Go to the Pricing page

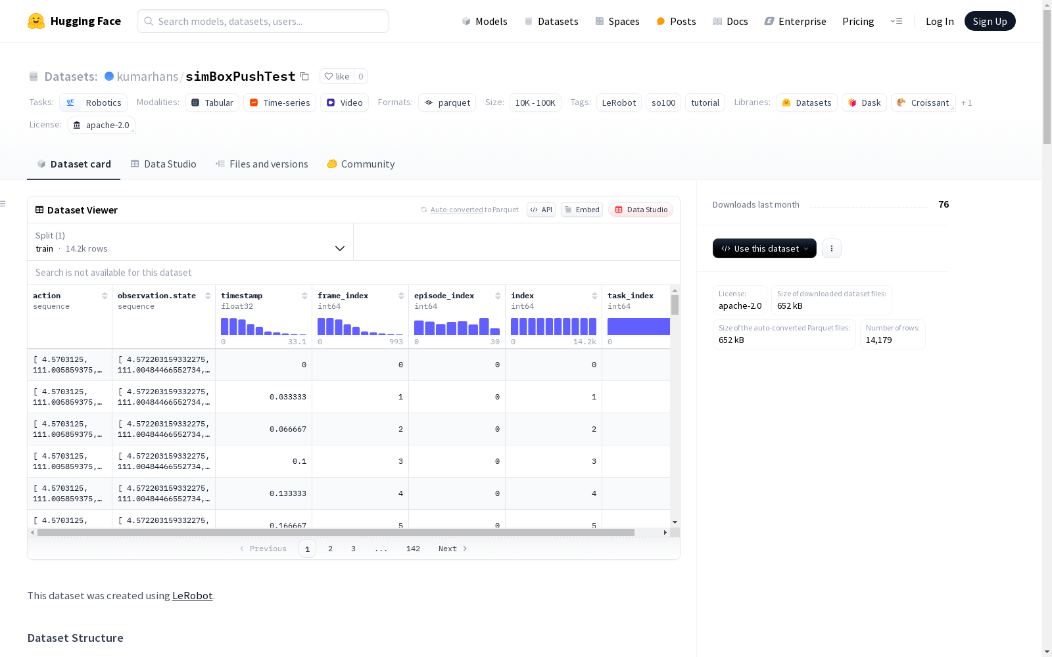click(858, 21)
